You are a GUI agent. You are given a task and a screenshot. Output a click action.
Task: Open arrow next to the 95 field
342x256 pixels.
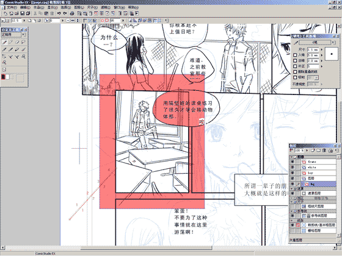(123, 21)
